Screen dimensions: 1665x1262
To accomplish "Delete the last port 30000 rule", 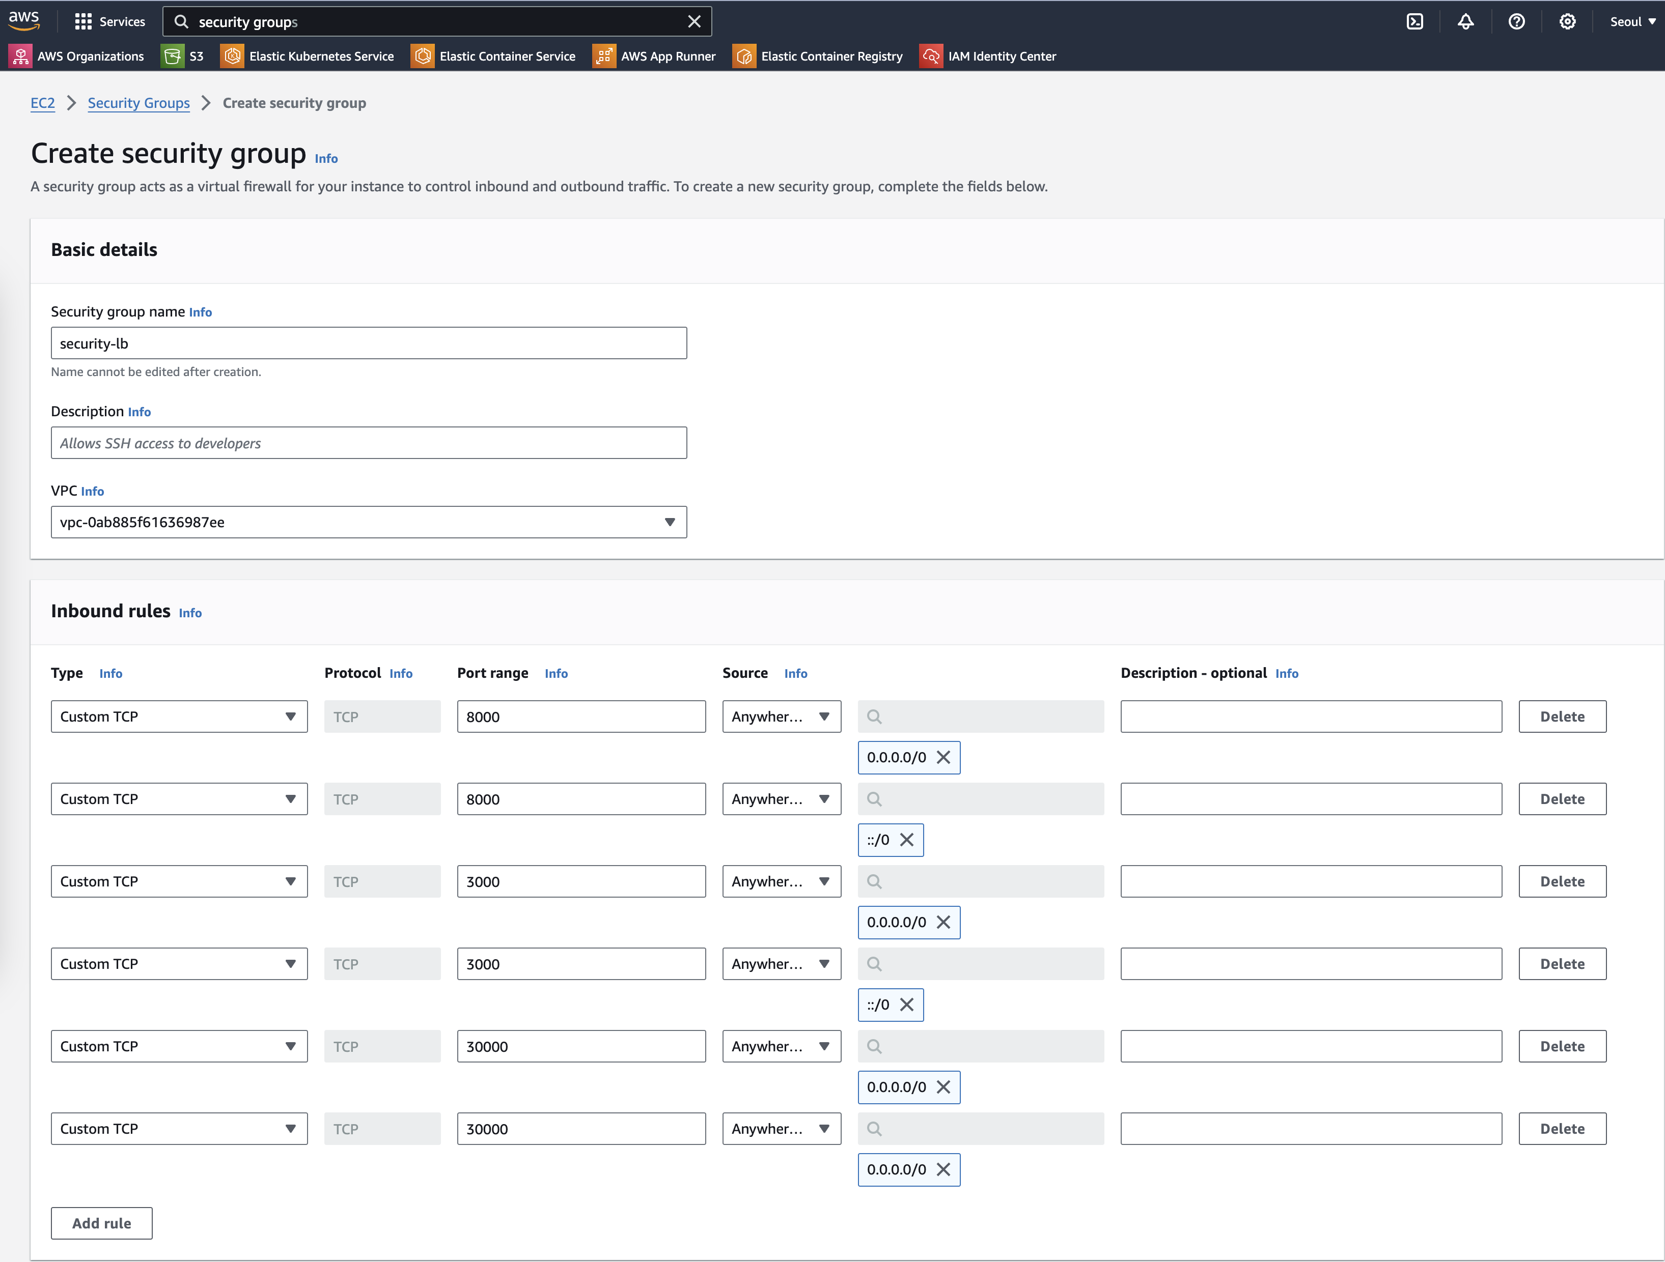I will [x=1562, y=1129].
